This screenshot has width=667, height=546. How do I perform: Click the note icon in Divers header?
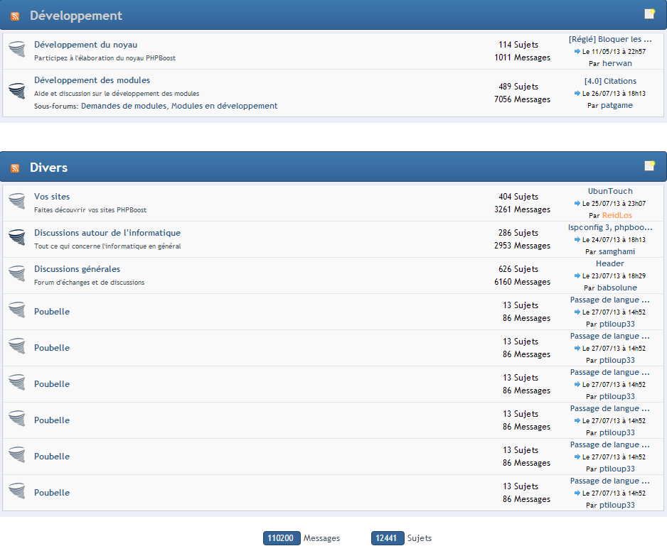tap(649, 165)
